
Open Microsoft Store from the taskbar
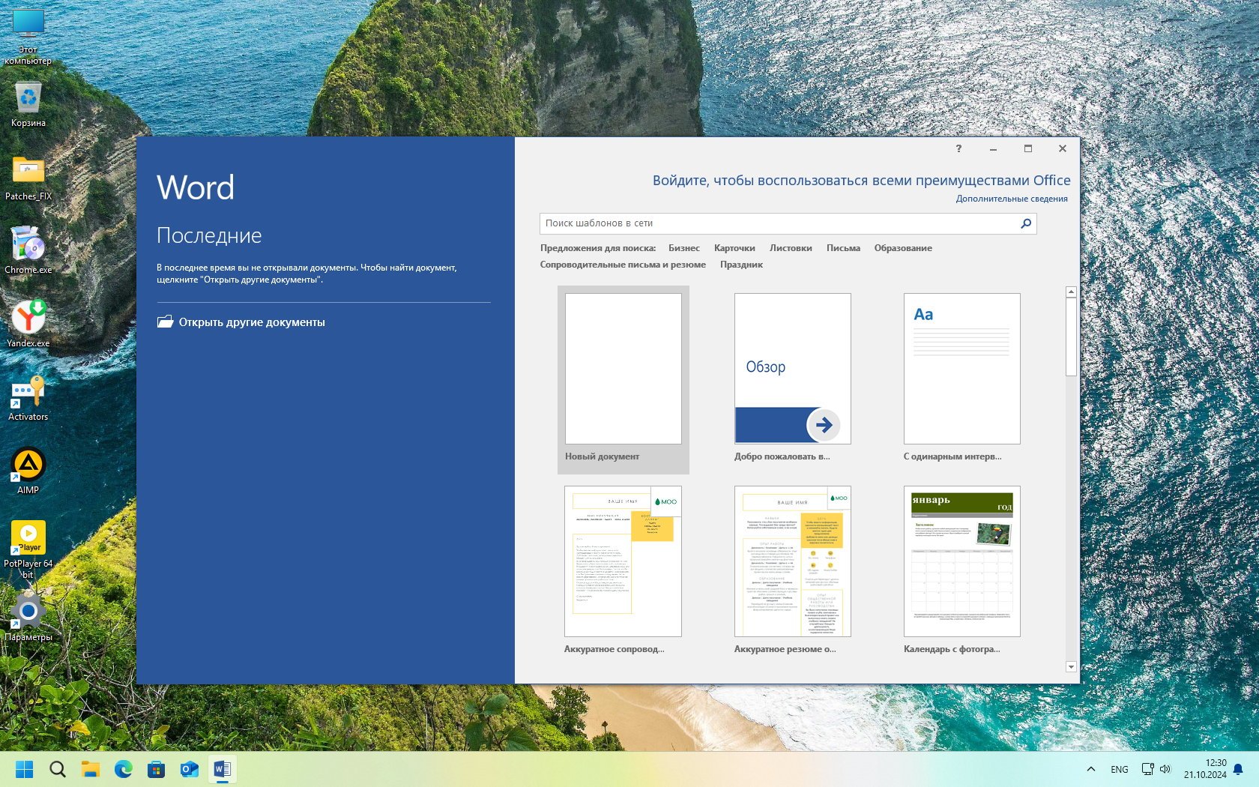[x=157, y=769]
